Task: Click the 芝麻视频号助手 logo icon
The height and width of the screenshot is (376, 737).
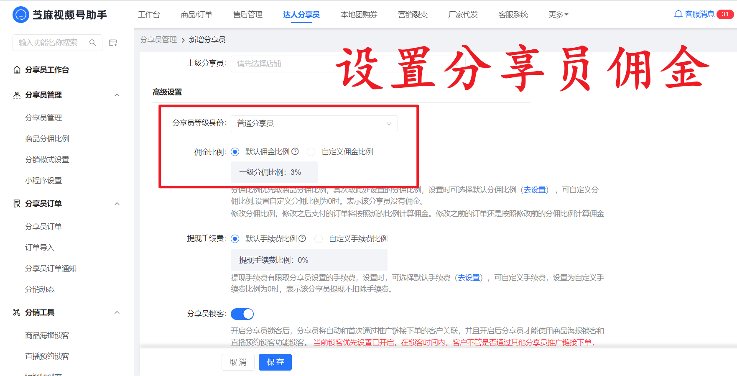Action: pos(21,15)
